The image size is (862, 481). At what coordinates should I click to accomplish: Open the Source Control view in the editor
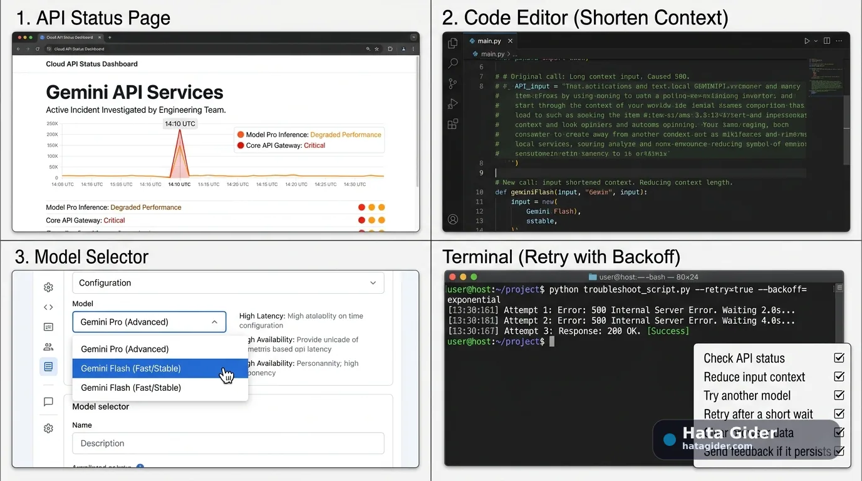453,83
